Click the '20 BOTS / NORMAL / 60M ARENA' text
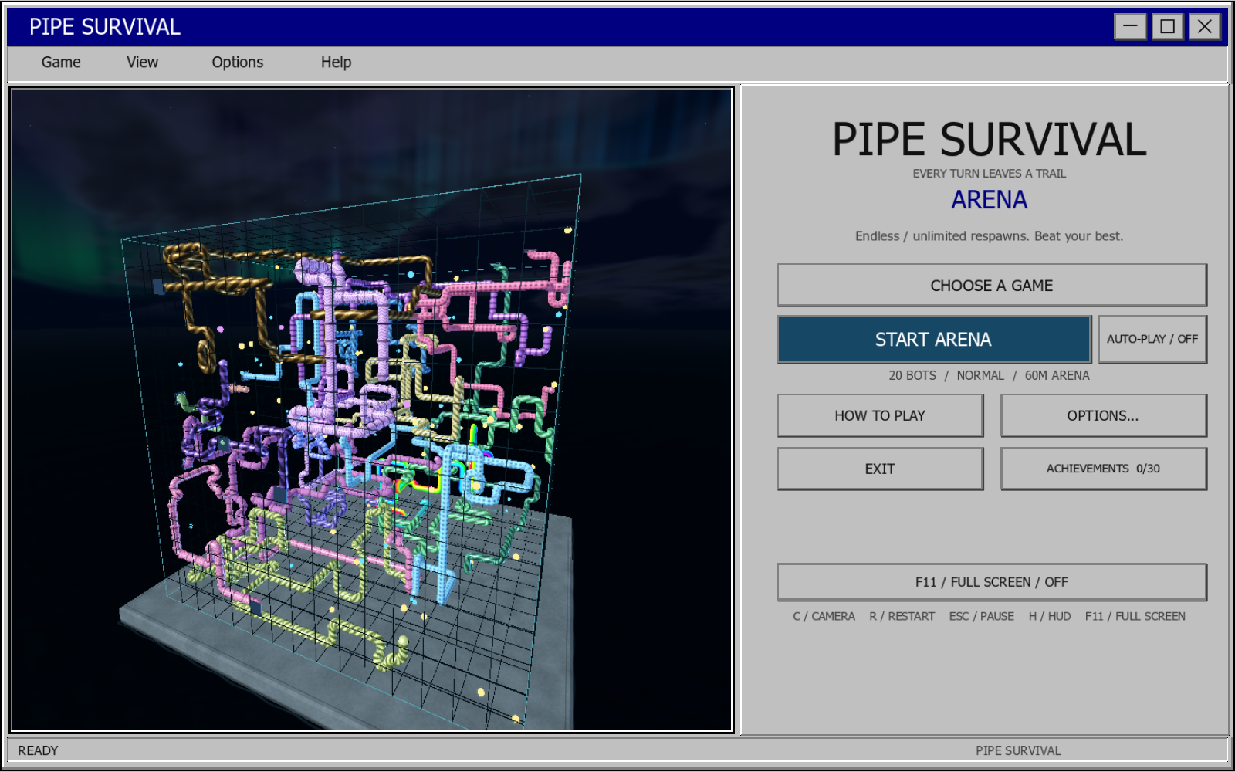 [989, 376]
